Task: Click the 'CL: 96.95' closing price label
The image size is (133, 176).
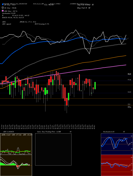Action: point(49,5)
